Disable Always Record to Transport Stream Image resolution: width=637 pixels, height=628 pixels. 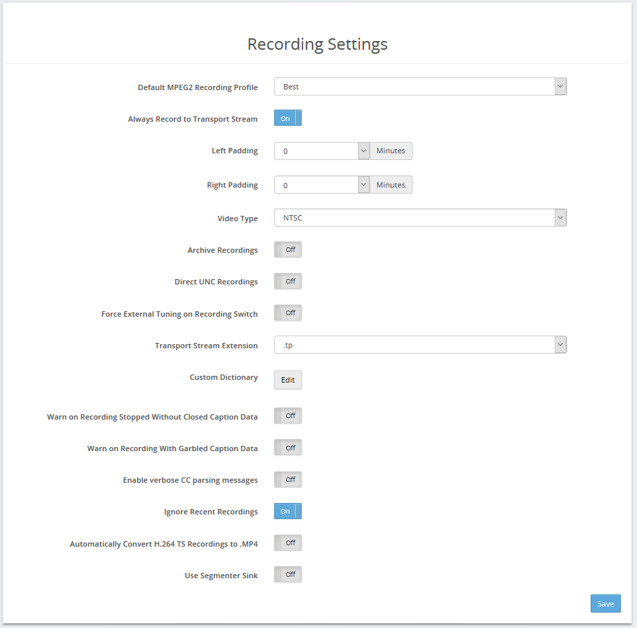click(x=288, y=118)
